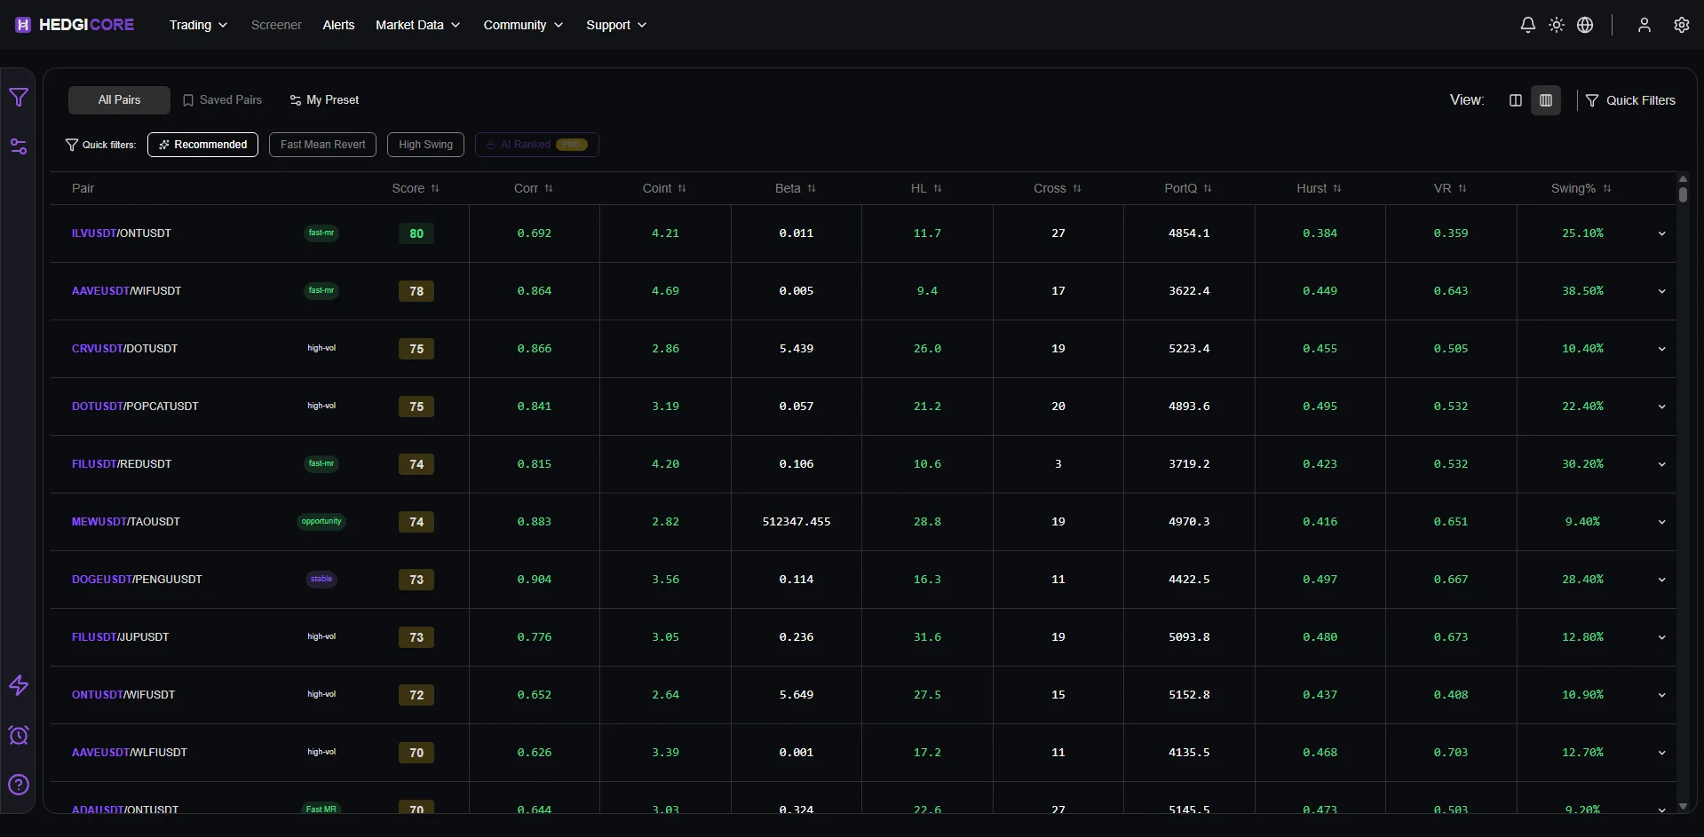Open the Support dropdown menu
Screen dimensions: 1704x837
616,25
